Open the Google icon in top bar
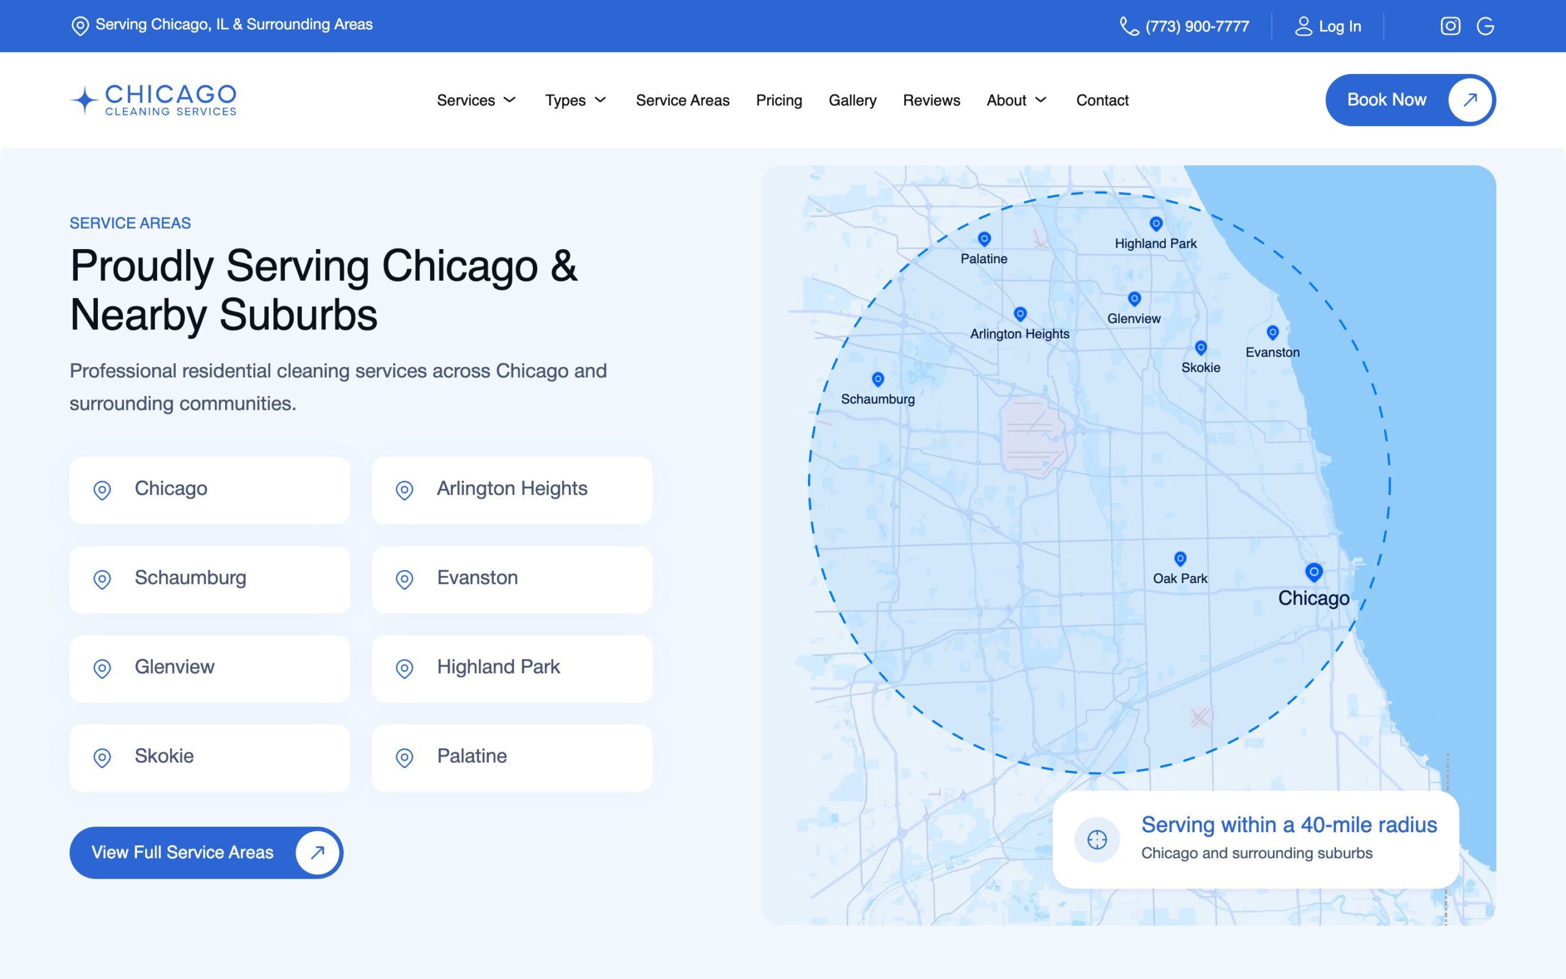Viewport: 1566px width, 979px height. point(1485,26)
